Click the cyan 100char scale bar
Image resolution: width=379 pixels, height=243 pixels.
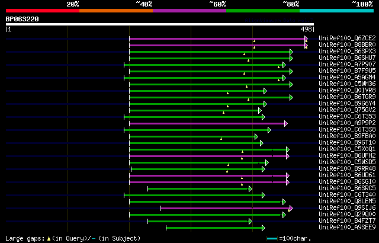pyautogui.click(x=272, y=239)
